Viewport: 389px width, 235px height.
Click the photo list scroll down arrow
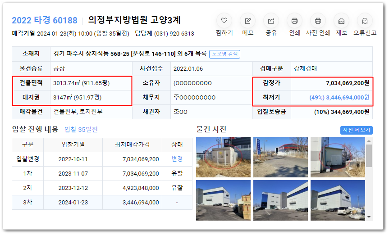coord(369,217)
